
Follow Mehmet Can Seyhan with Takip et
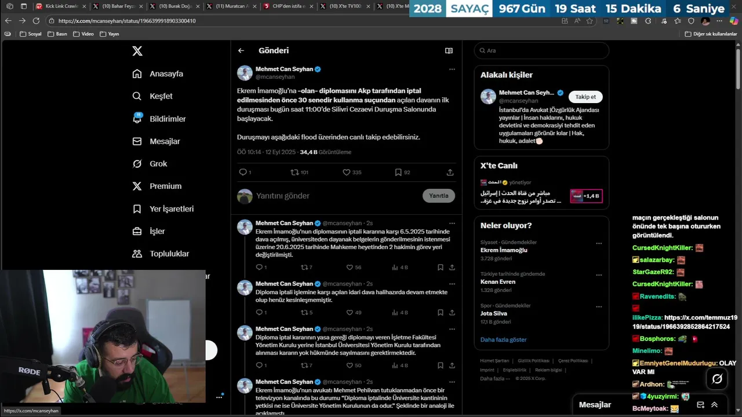(585, 97)
